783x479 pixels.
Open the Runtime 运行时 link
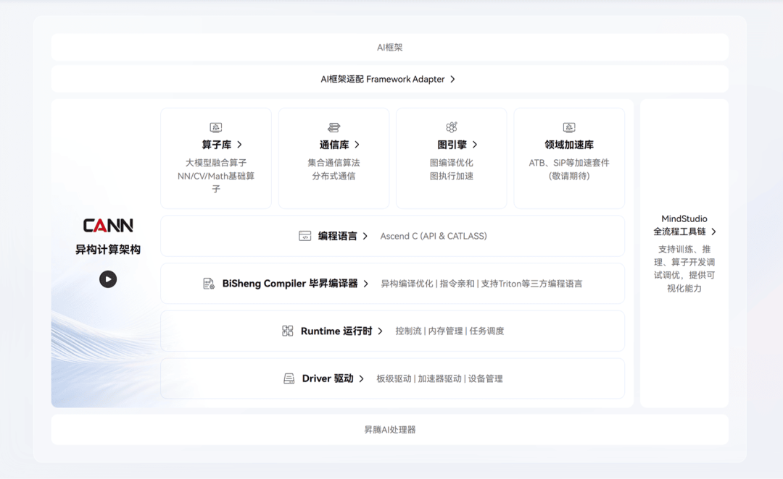pyautogui.click(x=336, y=331)
